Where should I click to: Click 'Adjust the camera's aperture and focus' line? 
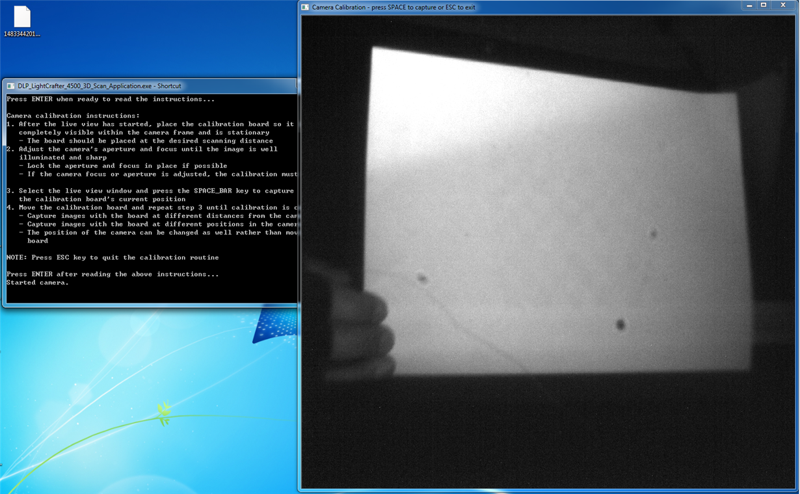click(x=142, y=149)
